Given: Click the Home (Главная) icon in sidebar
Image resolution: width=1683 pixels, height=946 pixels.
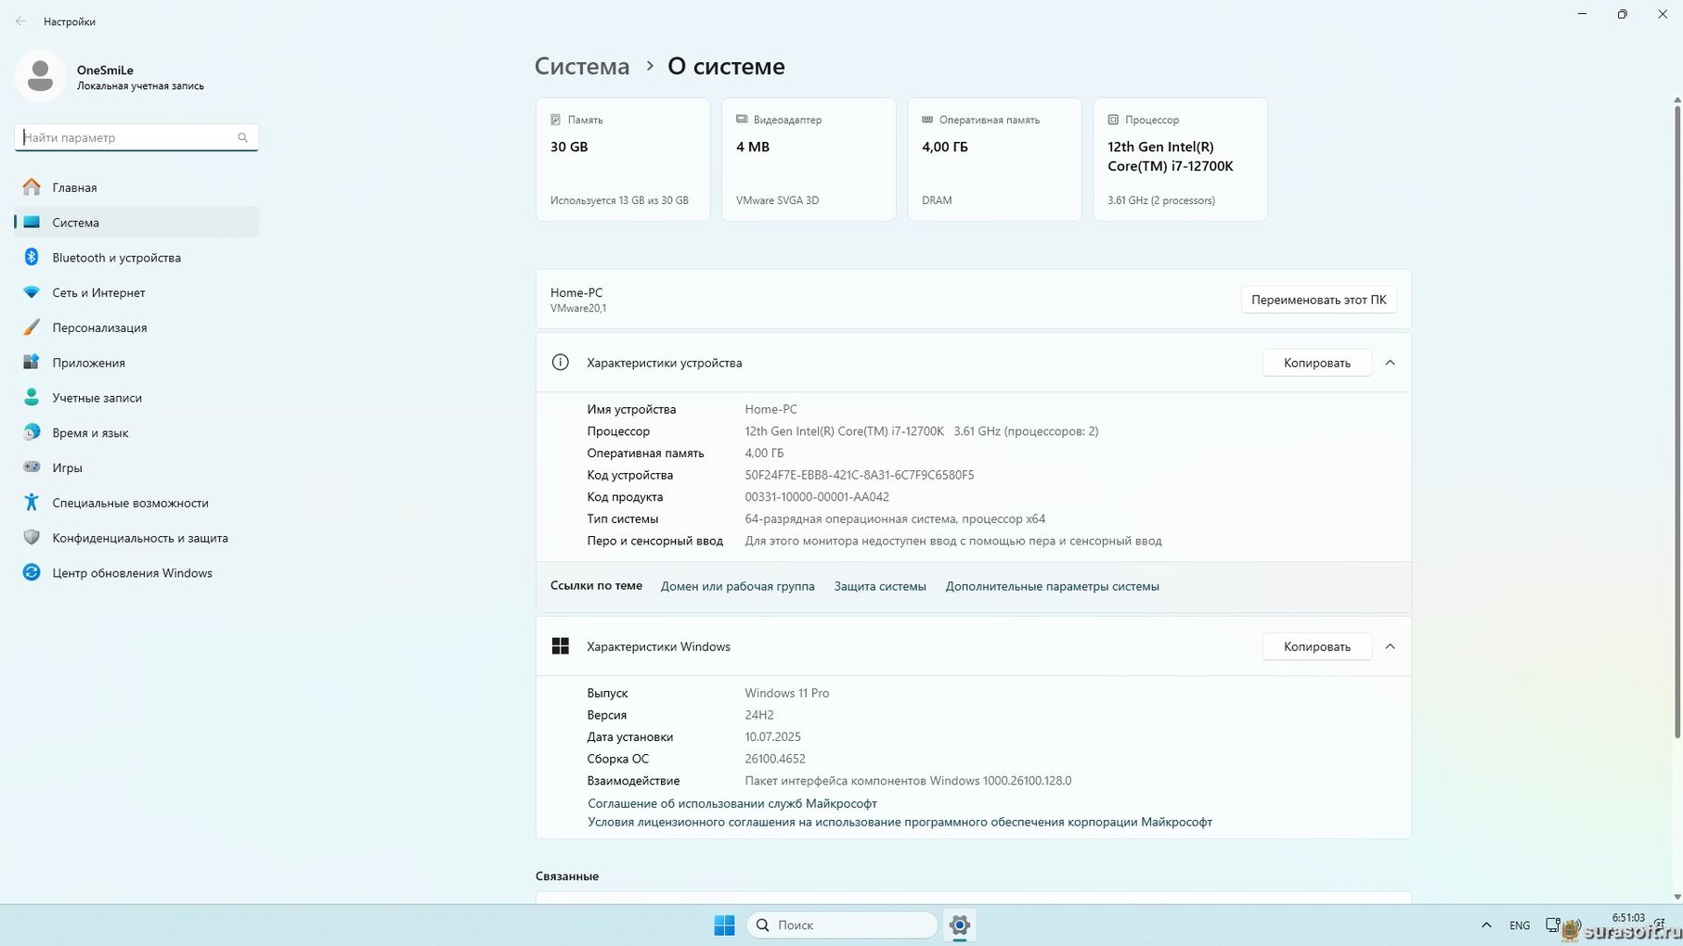Looking at the screenshot, I should 32,187.
